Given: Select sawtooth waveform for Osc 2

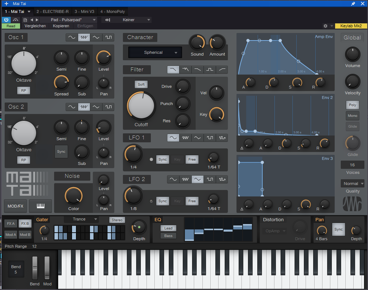Looking at the screenshot, I should (84, 107).
